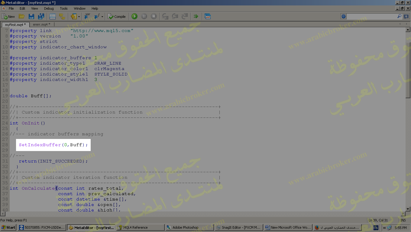Open the Edit menu

22,8
